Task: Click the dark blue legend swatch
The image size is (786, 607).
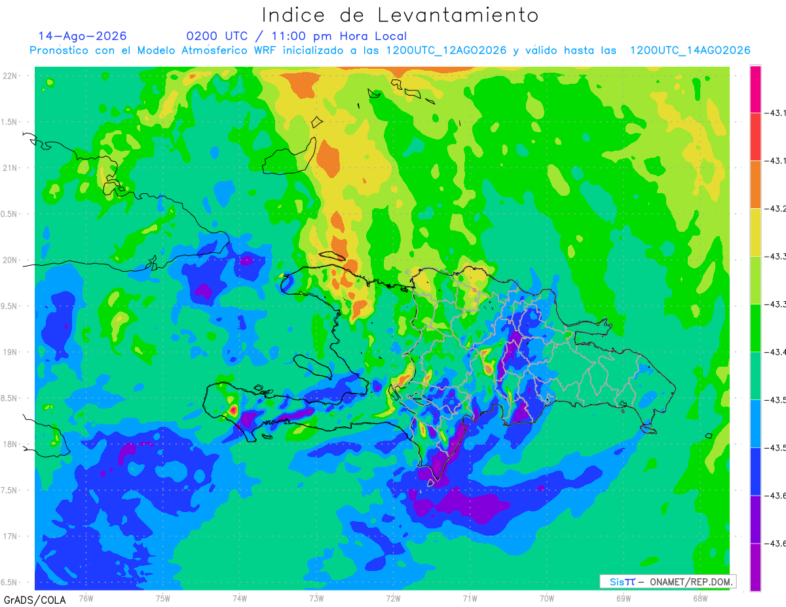Action: pyautogui.click(x=755, y=471)
